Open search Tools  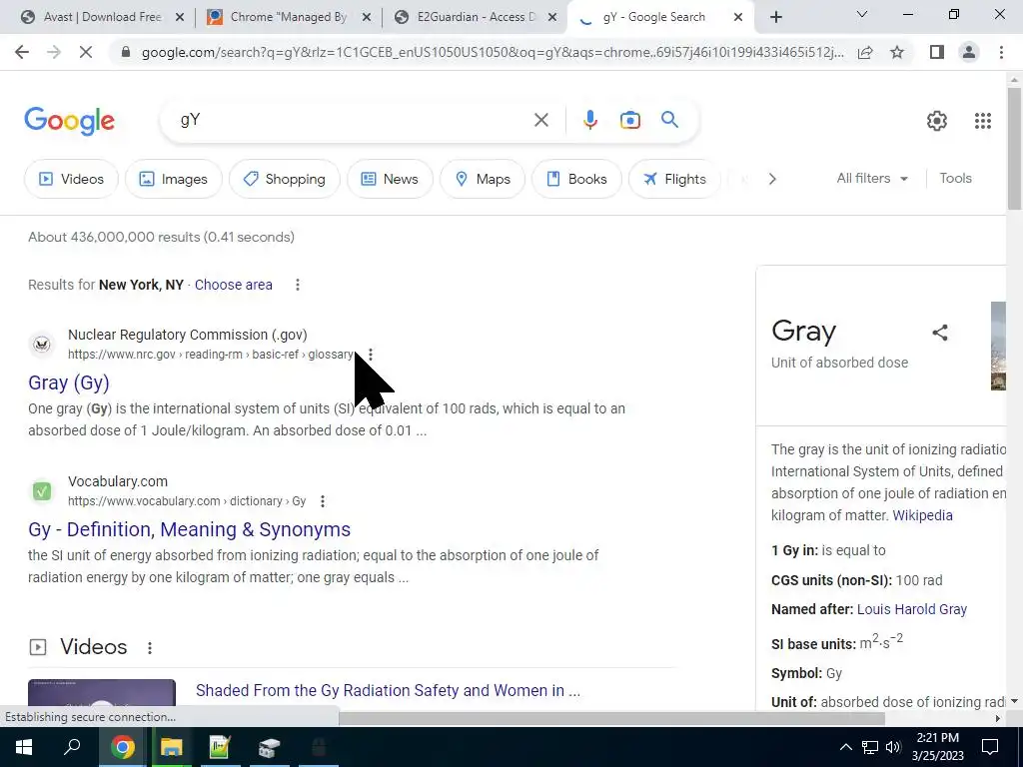pos(955,178)
